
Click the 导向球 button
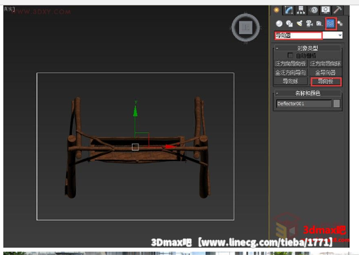pos(290,81)
